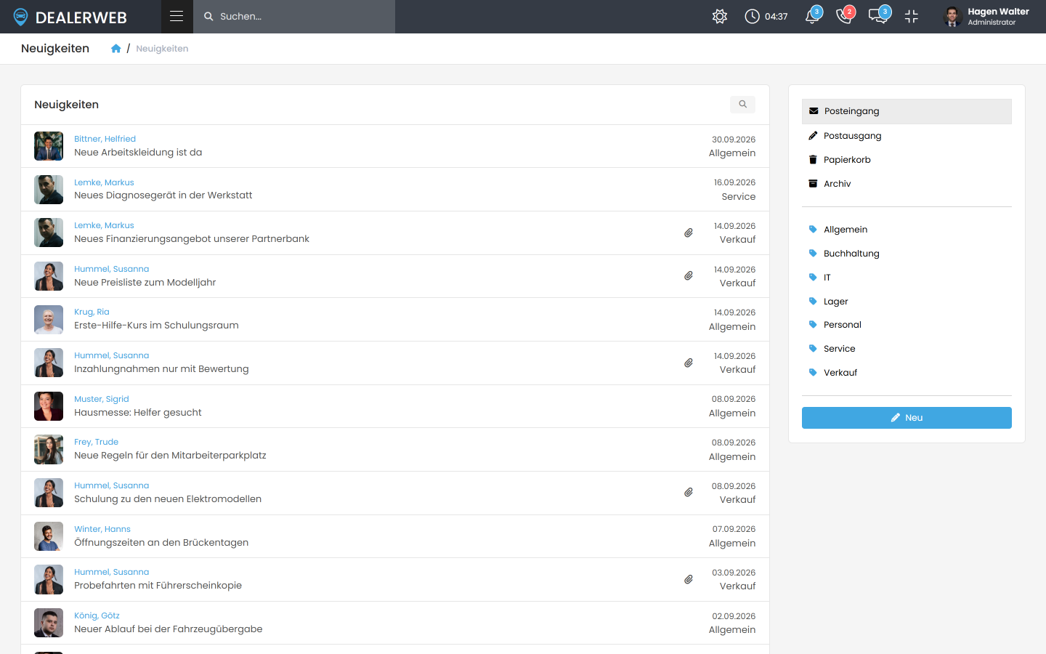The image size is (1046, 654).
Task: Filter by the Service tag
Action: (x=907, y=349)
